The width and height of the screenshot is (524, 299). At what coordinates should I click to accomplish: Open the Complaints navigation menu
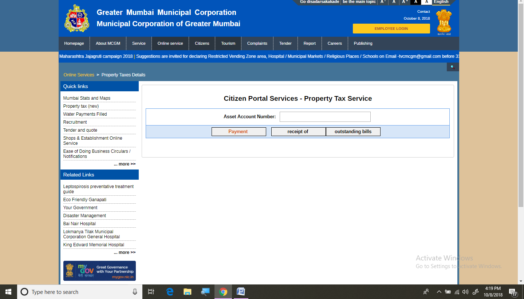[x=257, y=43]
